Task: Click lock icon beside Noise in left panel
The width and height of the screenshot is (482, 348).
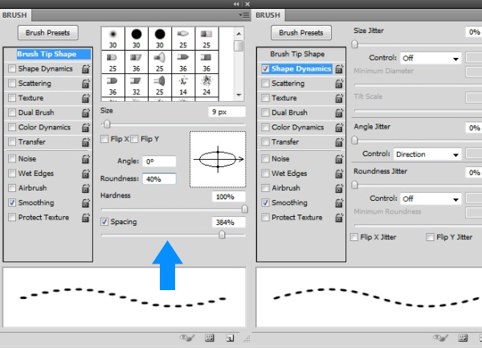Action: tap(85, 159)
